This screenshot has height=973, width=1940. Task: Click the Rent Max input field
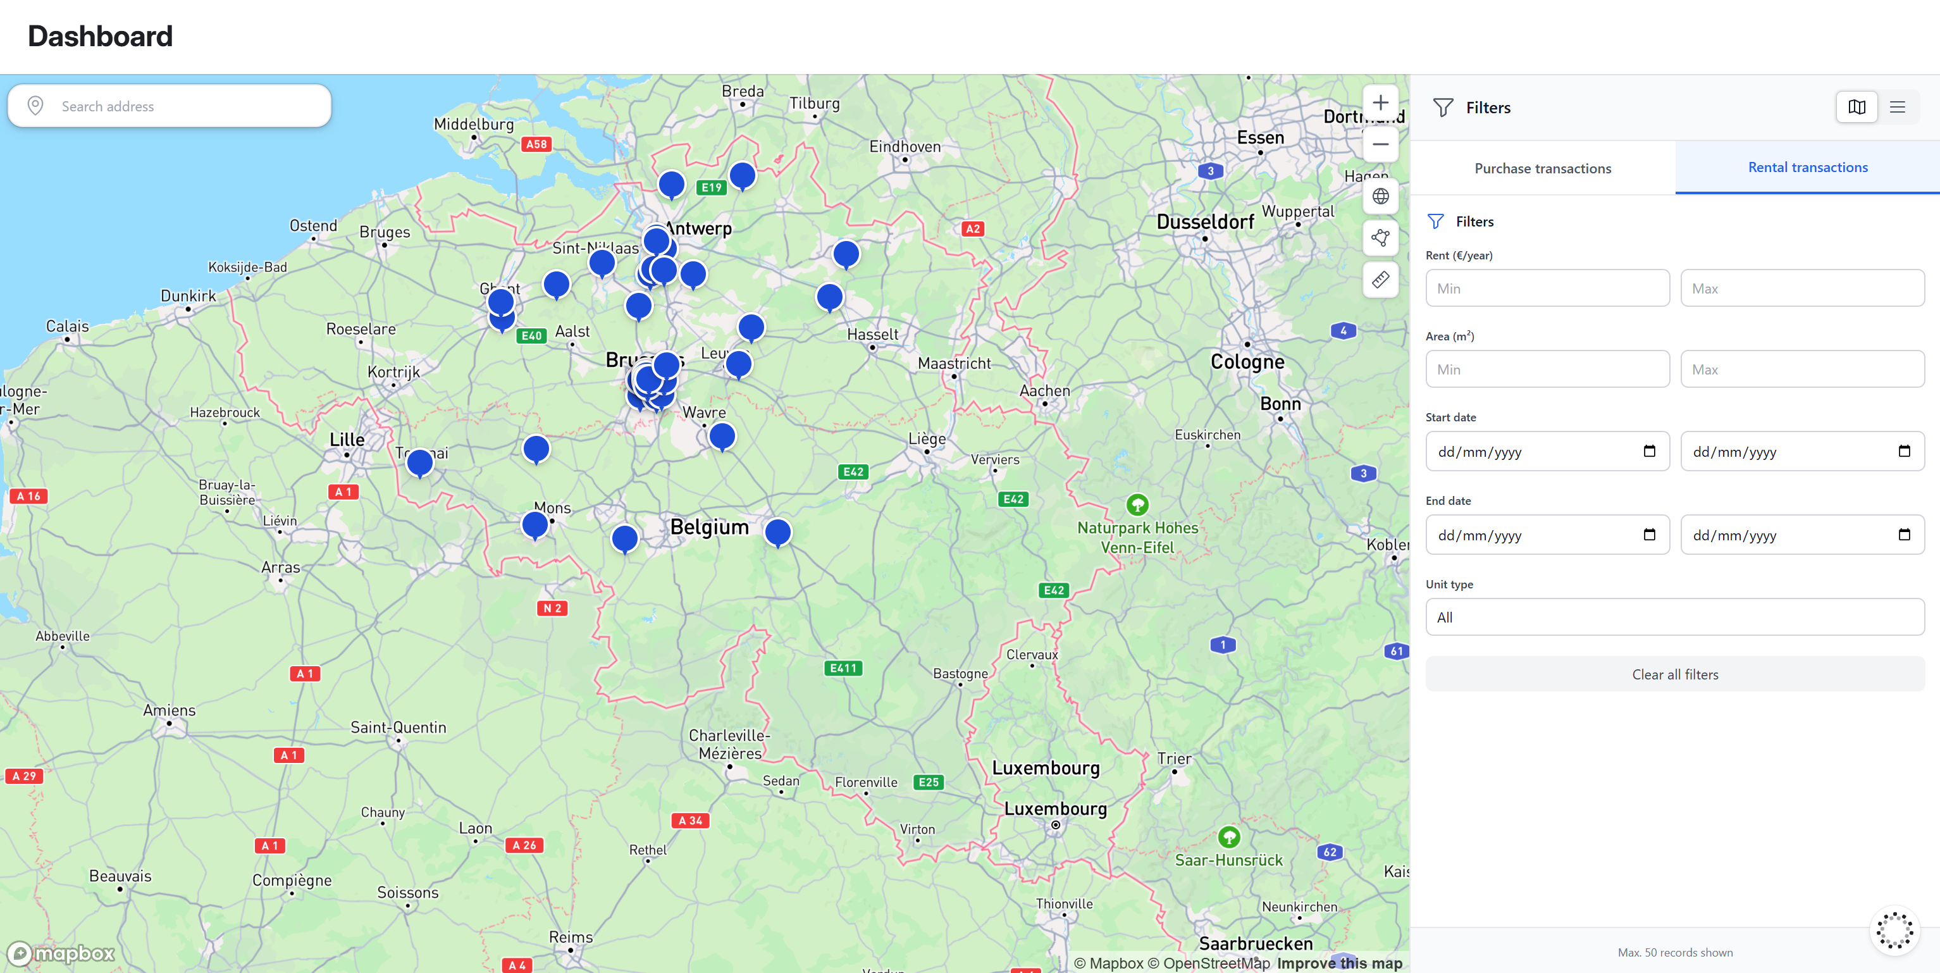[1802, 288]
